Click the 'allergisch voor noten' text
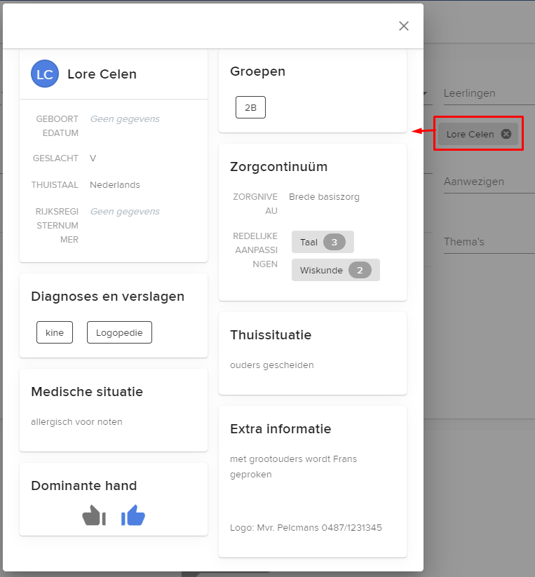The image size is (535, 577). (76, 422)
